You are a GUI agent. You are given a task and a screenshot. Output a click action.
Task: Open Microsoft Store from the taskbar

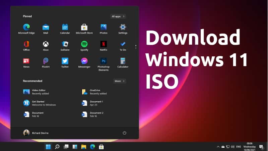[102, 147]
